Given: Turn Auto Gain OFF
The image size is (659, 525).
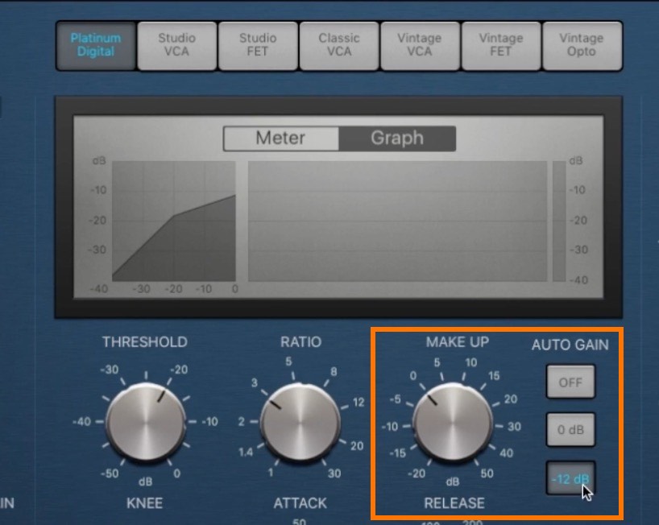Looking at the screenshot, I should 570,382.
